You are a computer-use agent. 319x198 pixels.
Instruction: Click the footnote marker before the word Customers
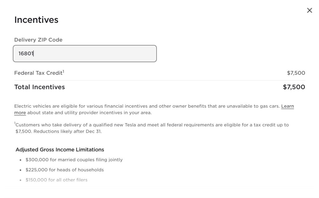coord(15,123)
